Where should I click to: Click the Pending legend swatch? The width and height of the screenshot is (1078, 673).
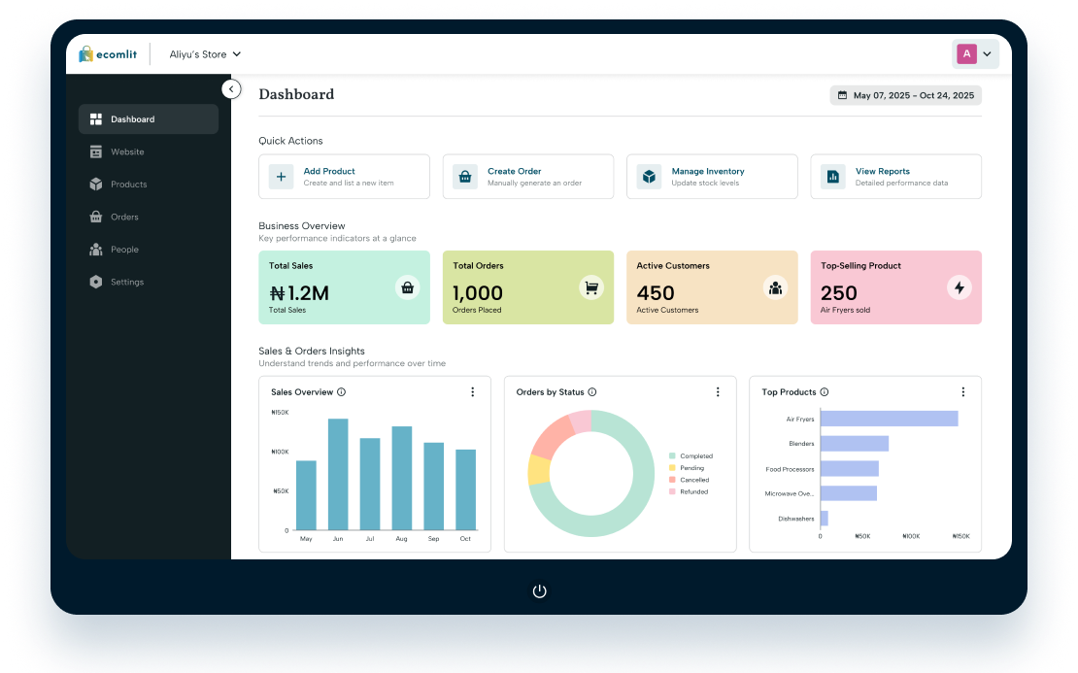672,467
